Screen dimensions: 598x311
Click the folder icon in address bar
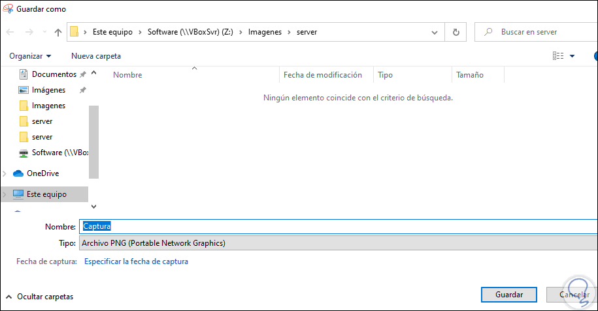click(75, 31)
